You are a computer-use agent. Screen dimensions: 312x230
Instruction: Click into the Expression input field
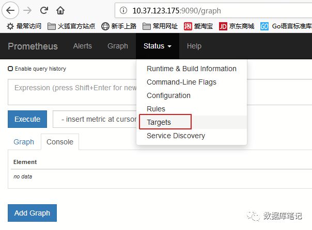pyautogui.click(x=70, y=92)
